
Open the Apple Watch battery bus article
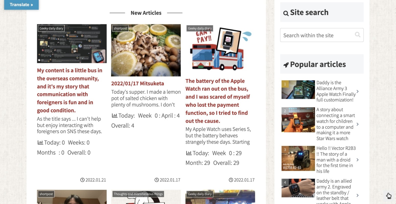click(x=218, y=101)
